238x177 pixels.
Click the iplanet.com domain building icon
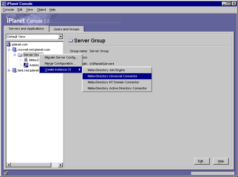(9, 44)
